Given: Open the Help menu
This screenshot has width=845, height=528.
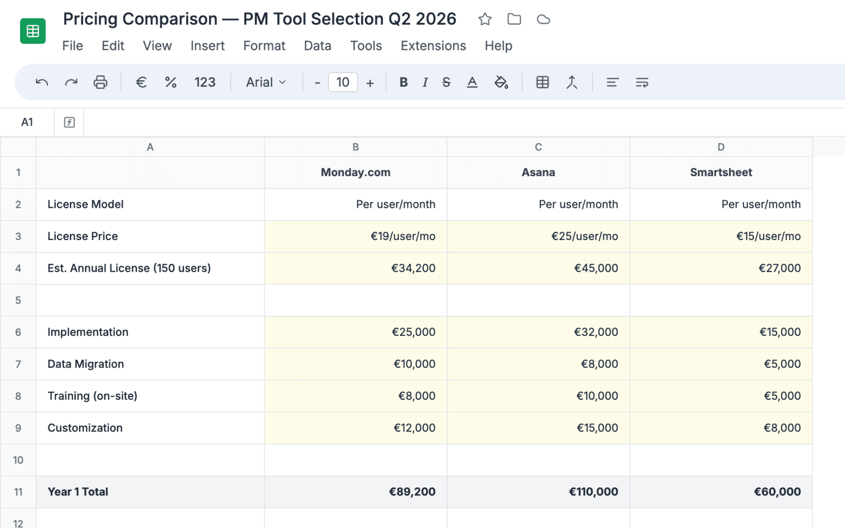Looking at the screenshot, I should coord(499,46).
